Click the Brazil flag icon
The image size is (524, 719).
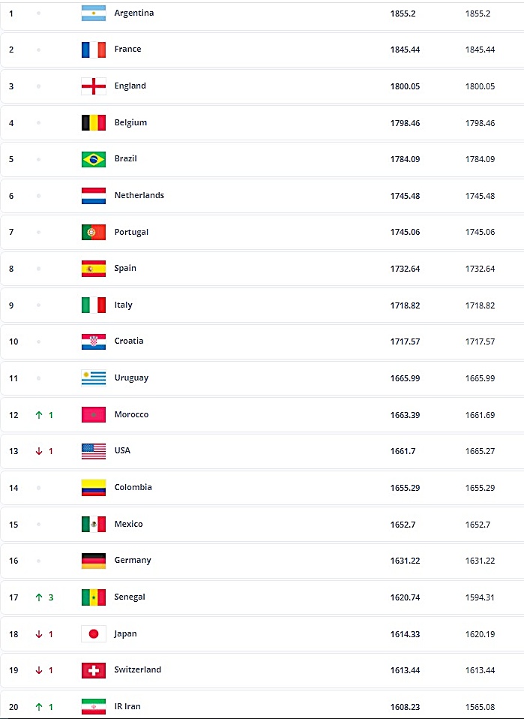pyautogui.click(x=94, y=159)
